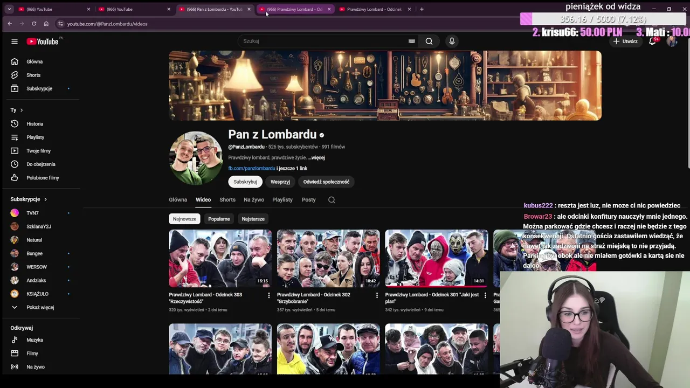Select the Popularne sort chip

(219, 219)
